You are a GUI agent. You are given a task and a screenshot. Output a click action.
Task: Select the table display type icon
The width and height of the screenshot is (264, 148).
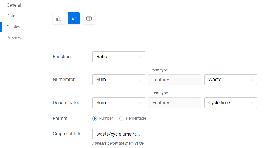click(x=89, y=18)
